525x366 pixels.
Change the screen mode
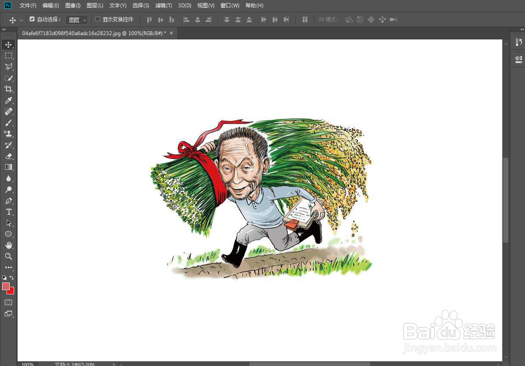pyautogui.click(x=9, y=313)
